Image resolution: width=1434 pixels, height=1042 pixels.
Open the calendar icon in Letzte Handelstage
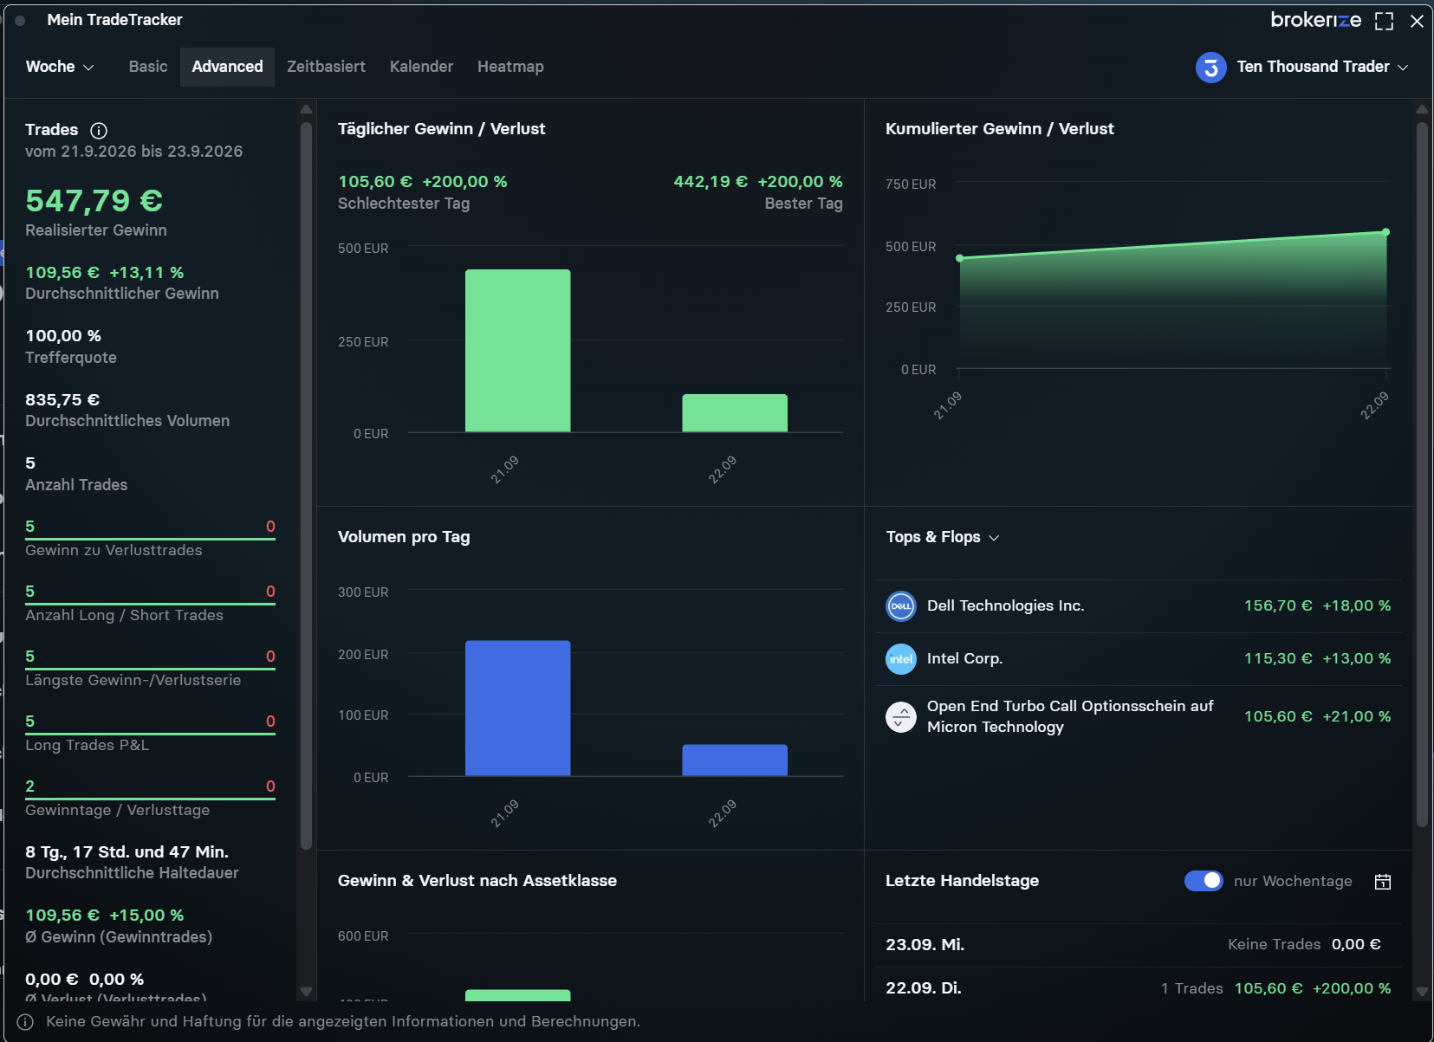1383,882
